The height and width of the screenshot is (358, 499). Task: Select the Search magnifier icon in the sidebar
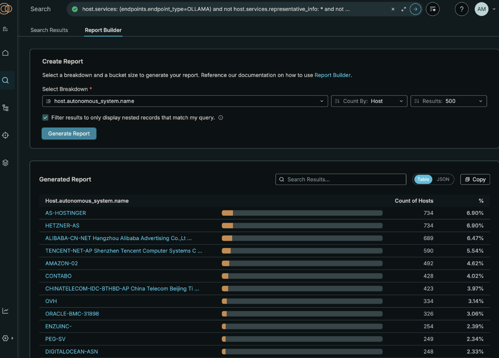pos(6,80)
